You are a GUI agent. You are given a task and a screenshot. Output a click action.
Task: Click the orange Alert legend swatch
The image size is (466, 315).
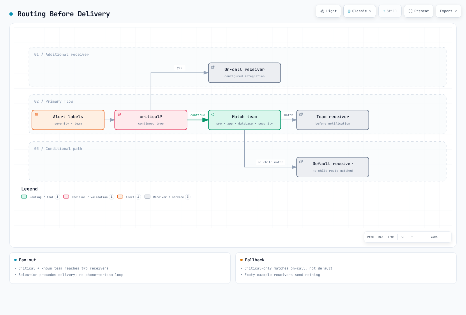[120, 197]
